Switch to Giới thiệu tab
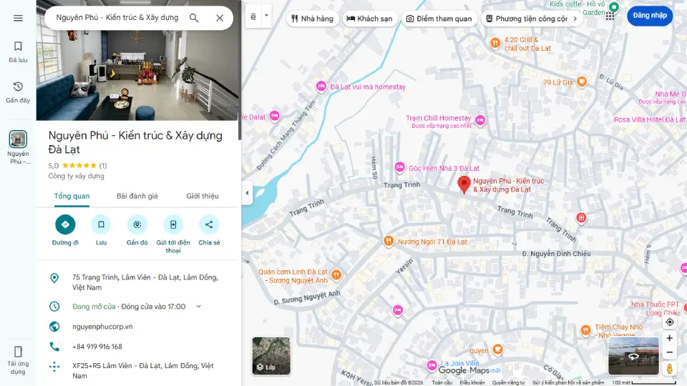Screen dimensions: 687x386 click(203, 196)
